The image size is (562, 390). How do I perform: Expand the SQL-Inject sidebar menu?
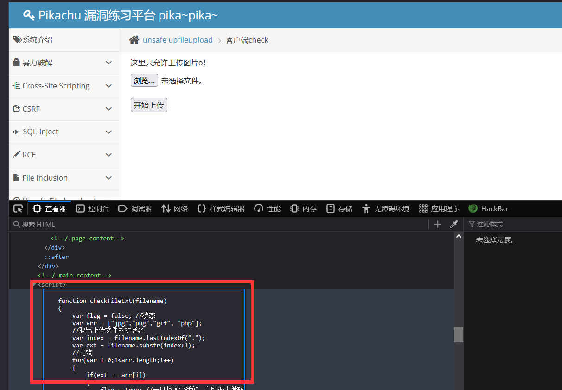tap(64, 132)
